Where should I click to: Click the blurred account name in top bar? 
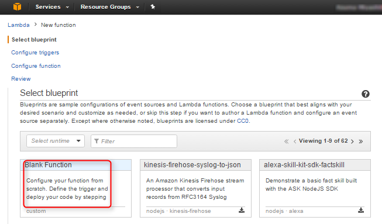click(359, 7)
